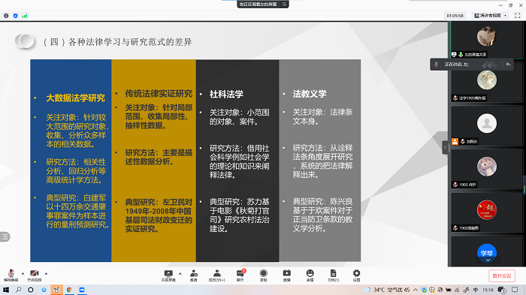Screen dimensions: 526x295
Task: Collapse the participant video sidebar
Action: [445, 147]
